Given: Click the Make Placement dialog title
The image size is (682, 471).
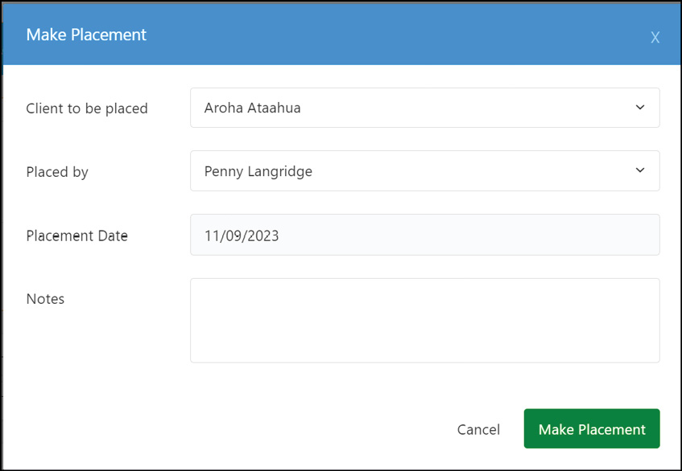Looking at the screenshot, I should coord(86,35).
